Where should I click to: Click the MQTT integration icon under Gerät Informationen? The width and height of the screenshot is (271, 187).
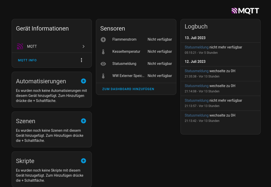point(20,46)
